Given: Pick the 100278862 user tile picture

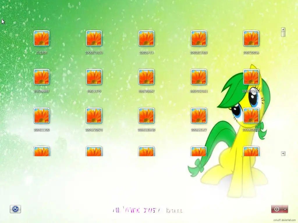Looking at the screenshot, I should pyautogui.click(x=146, y=77).
